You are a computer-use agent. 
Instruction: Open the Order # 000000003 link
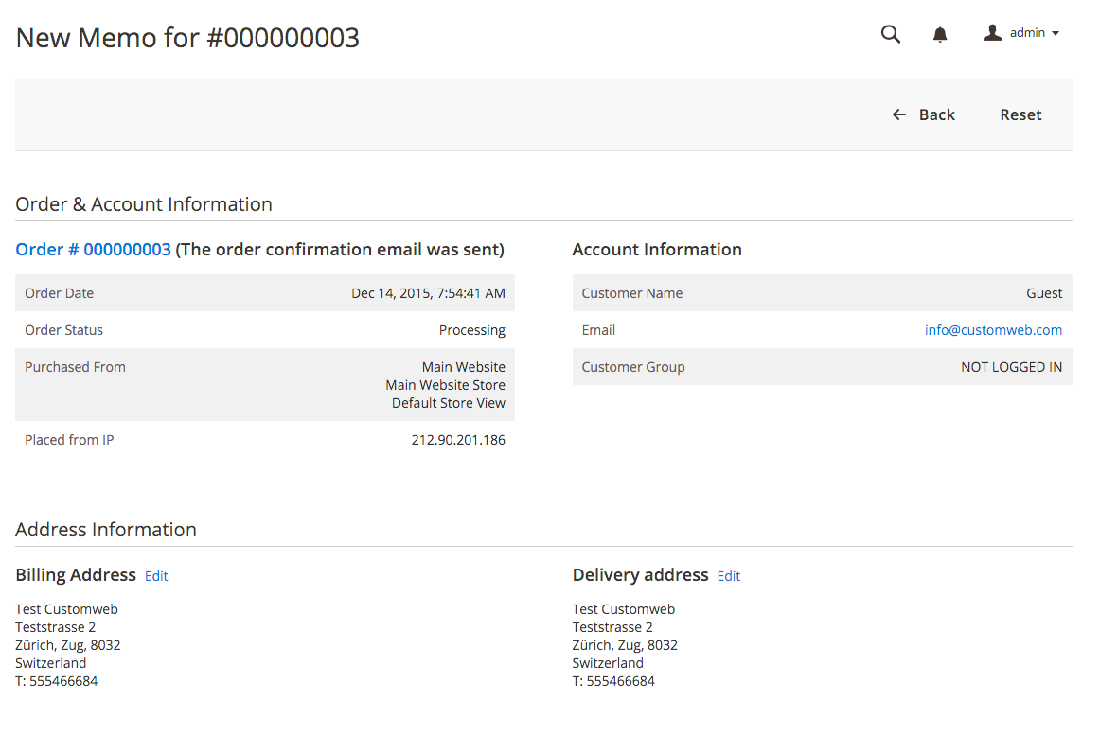coord(93,250)
